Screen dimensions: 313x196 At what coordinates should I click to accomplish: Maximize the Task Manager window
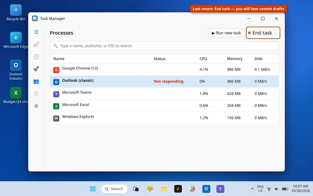tap(263, 18)
